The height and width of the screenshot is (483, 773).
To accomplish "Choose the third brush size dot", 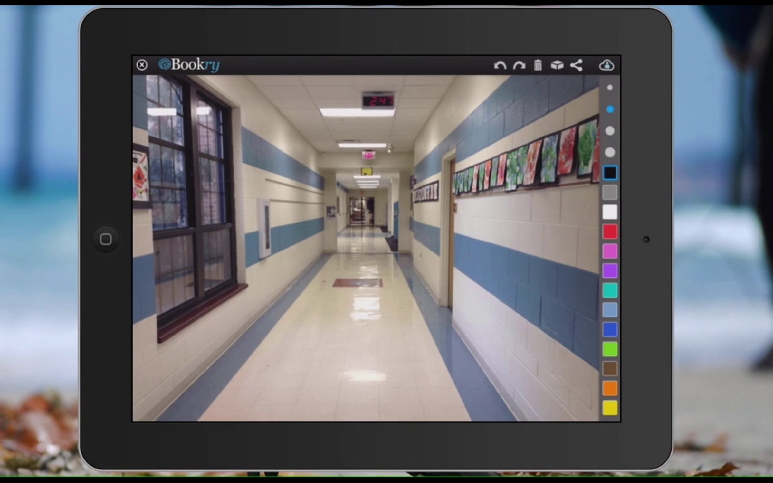I will point(610,131).
